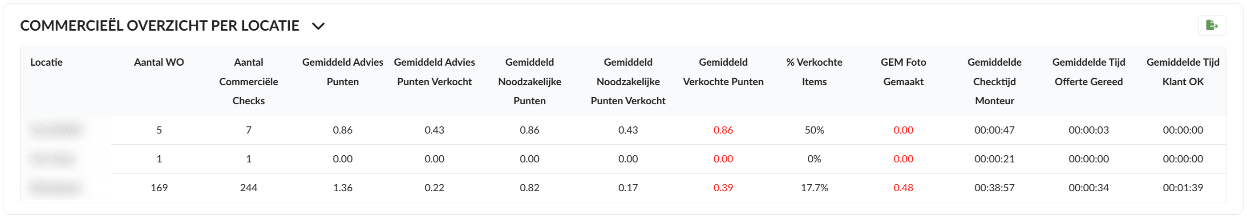Click the Gemiddeld Advies Punten header
The width and height of the screenshot is (1247, 217).
[x=342, y=72]
